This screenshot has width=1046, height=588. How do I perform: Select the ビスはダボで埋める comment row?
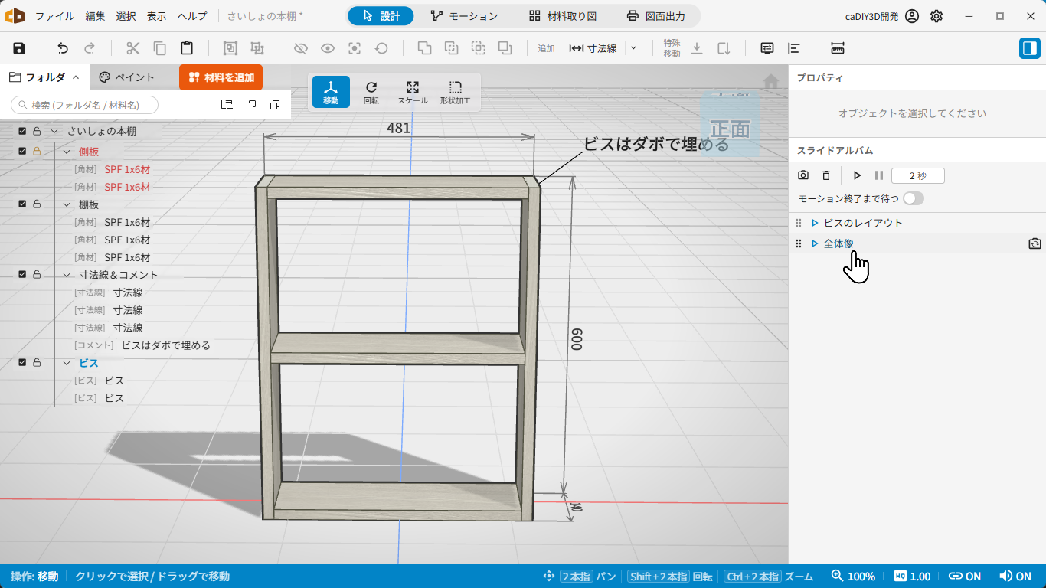142,345
